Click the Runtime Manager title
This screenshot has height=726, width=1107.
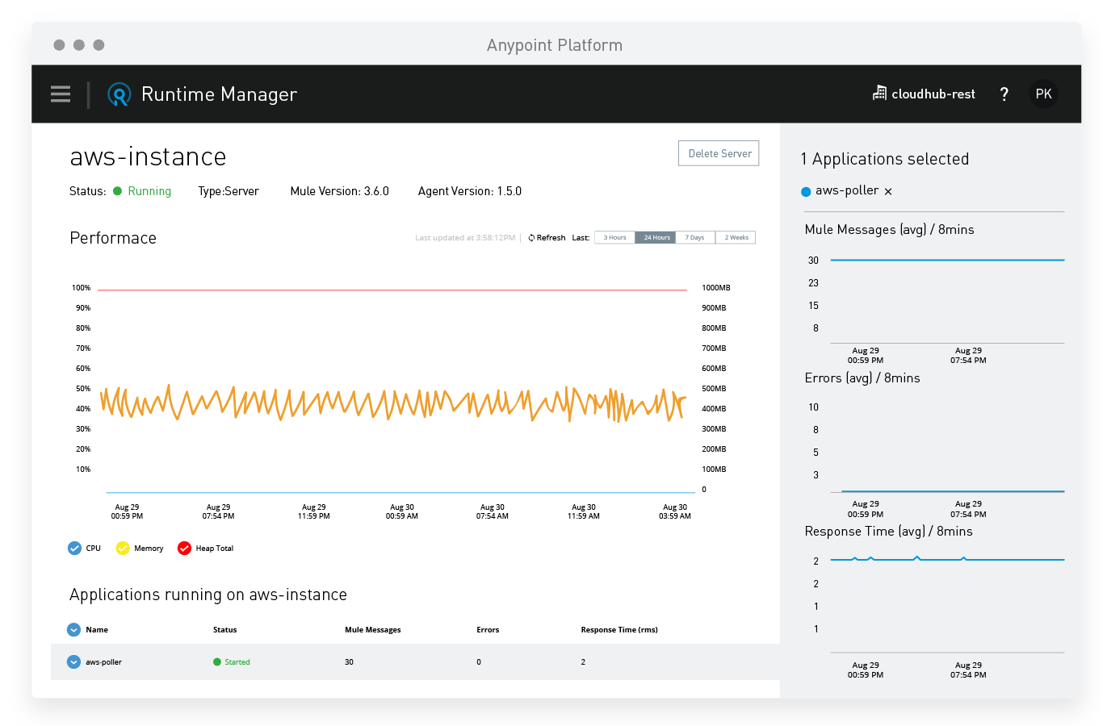(219, 94)
